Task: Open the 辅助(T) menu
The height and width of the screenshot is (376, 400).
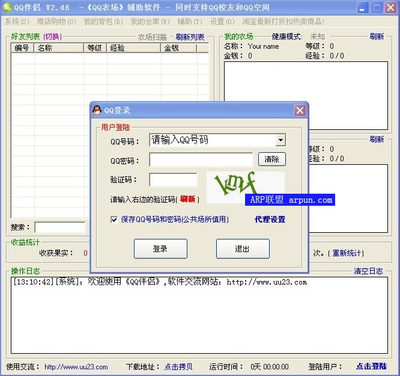Action: coord(190,22)
